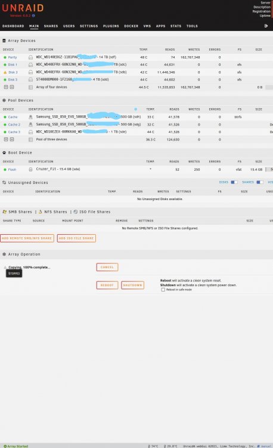The image size is (273, 448).
Task: Open the SETTINGS tab
Action: pos(89,26)
